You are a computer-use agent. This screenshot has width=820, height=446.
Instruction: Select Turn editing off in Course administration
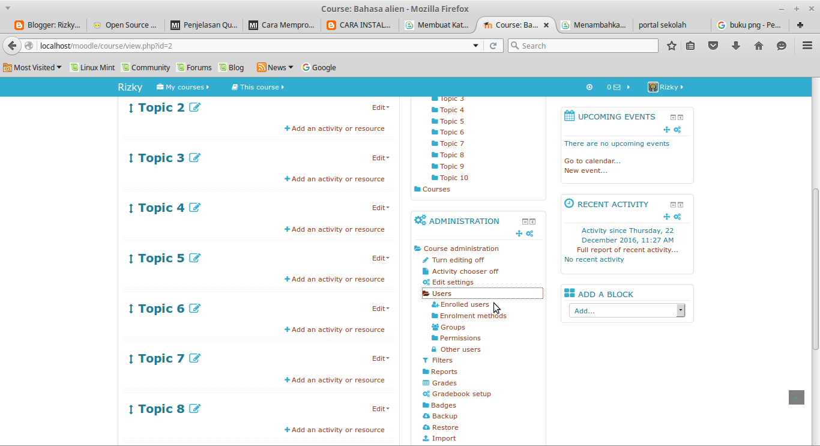click(x=457, y=259)
